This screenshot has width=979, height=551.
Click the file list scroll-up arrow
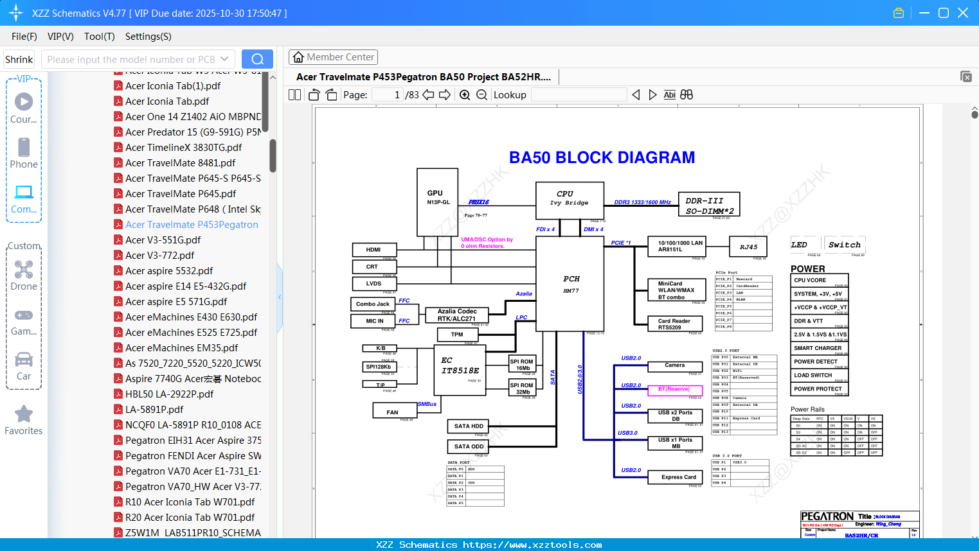(x=273, y=78)
